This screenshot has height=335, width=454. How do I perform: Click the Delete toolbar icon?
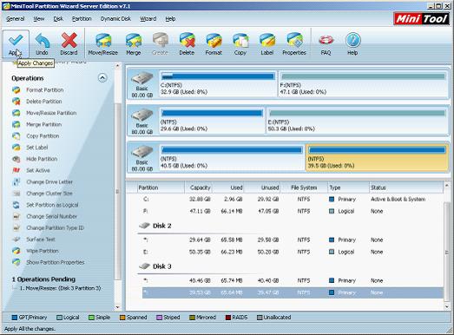187,44
